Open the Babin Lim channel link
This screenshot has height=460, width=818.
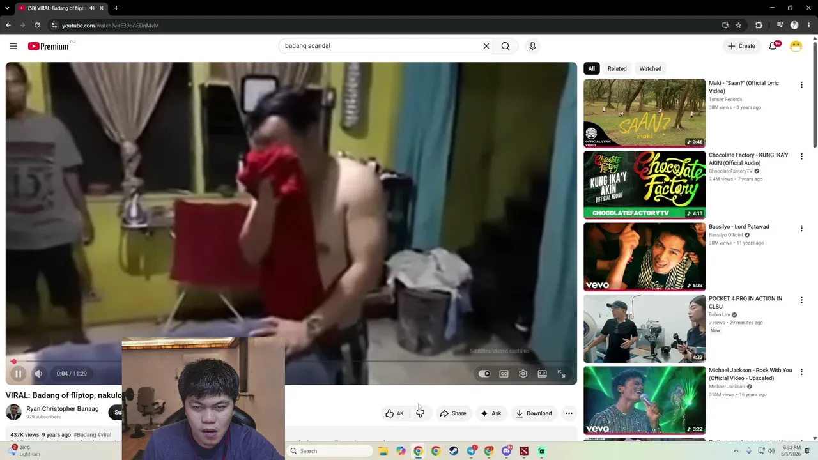[720, 315]
